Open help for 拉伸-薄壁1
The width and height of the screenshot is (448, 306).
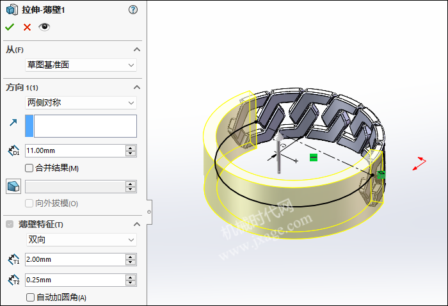(x=133, y=10)
